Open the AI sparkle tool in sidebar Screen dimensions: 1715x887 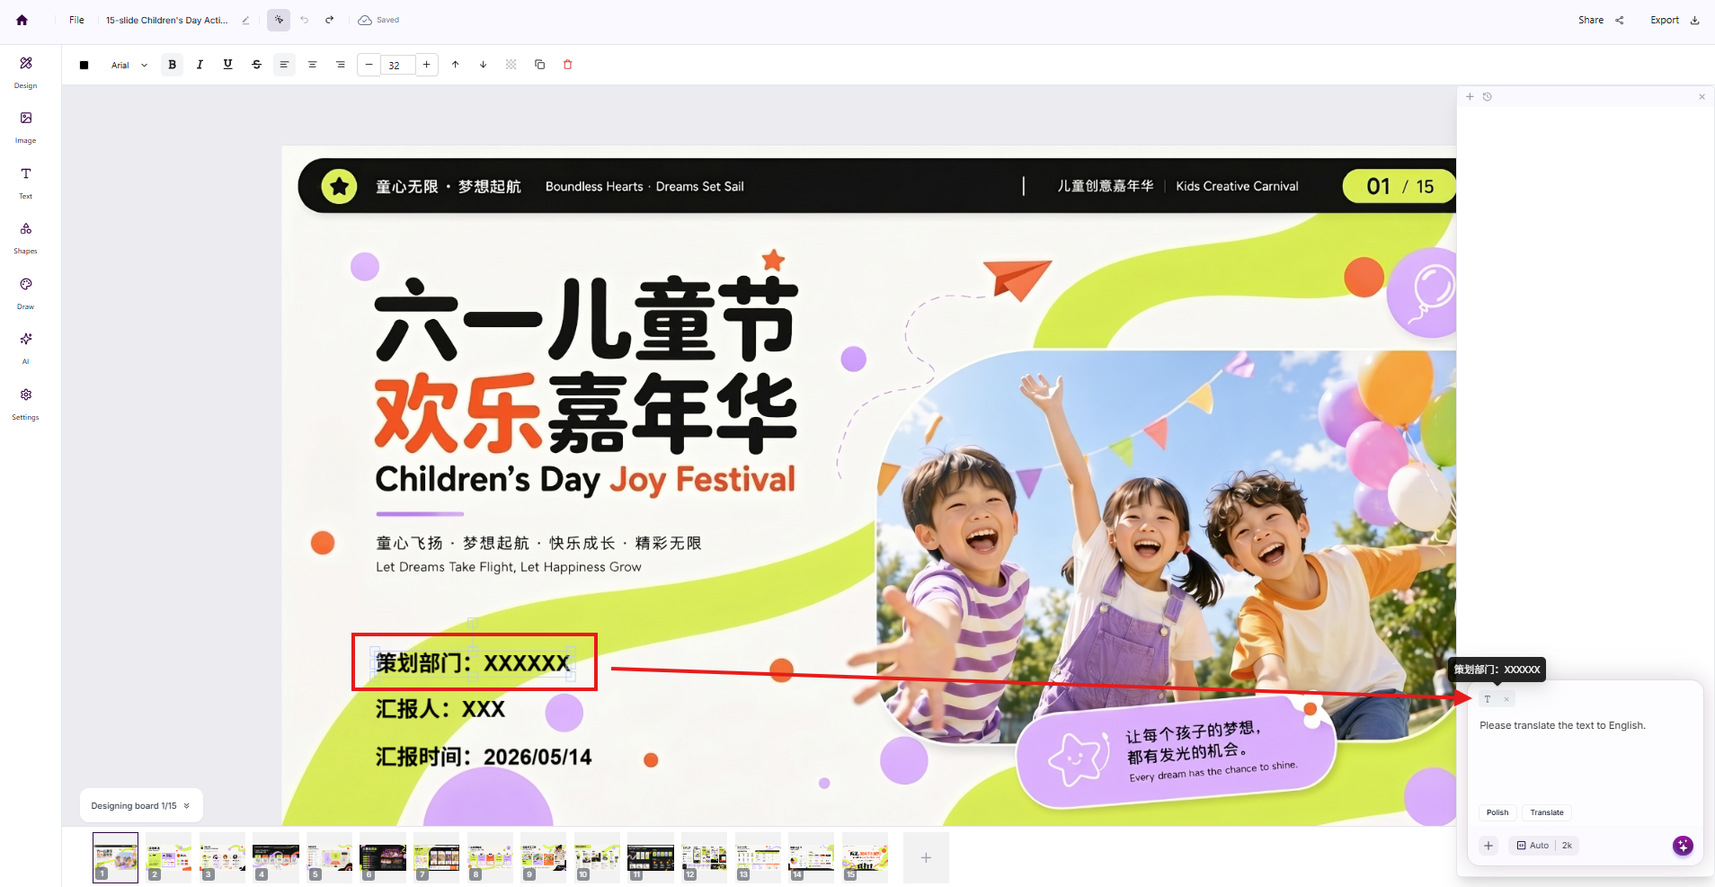point(25,348)
